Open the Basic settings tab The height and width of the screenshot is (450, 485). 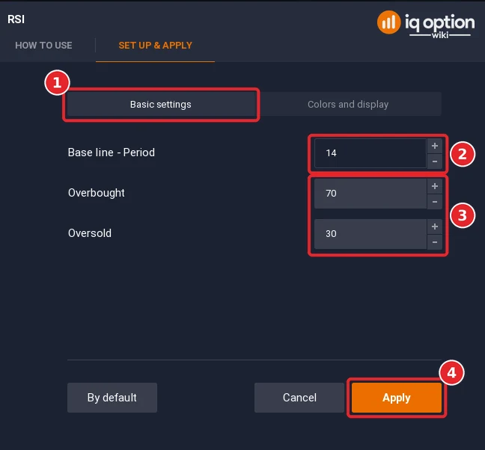click(x=161, y=105)
